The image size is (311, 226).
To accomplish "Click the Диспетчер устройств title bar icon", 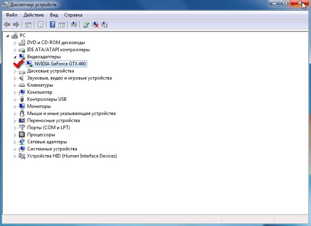I will (5, 5).
